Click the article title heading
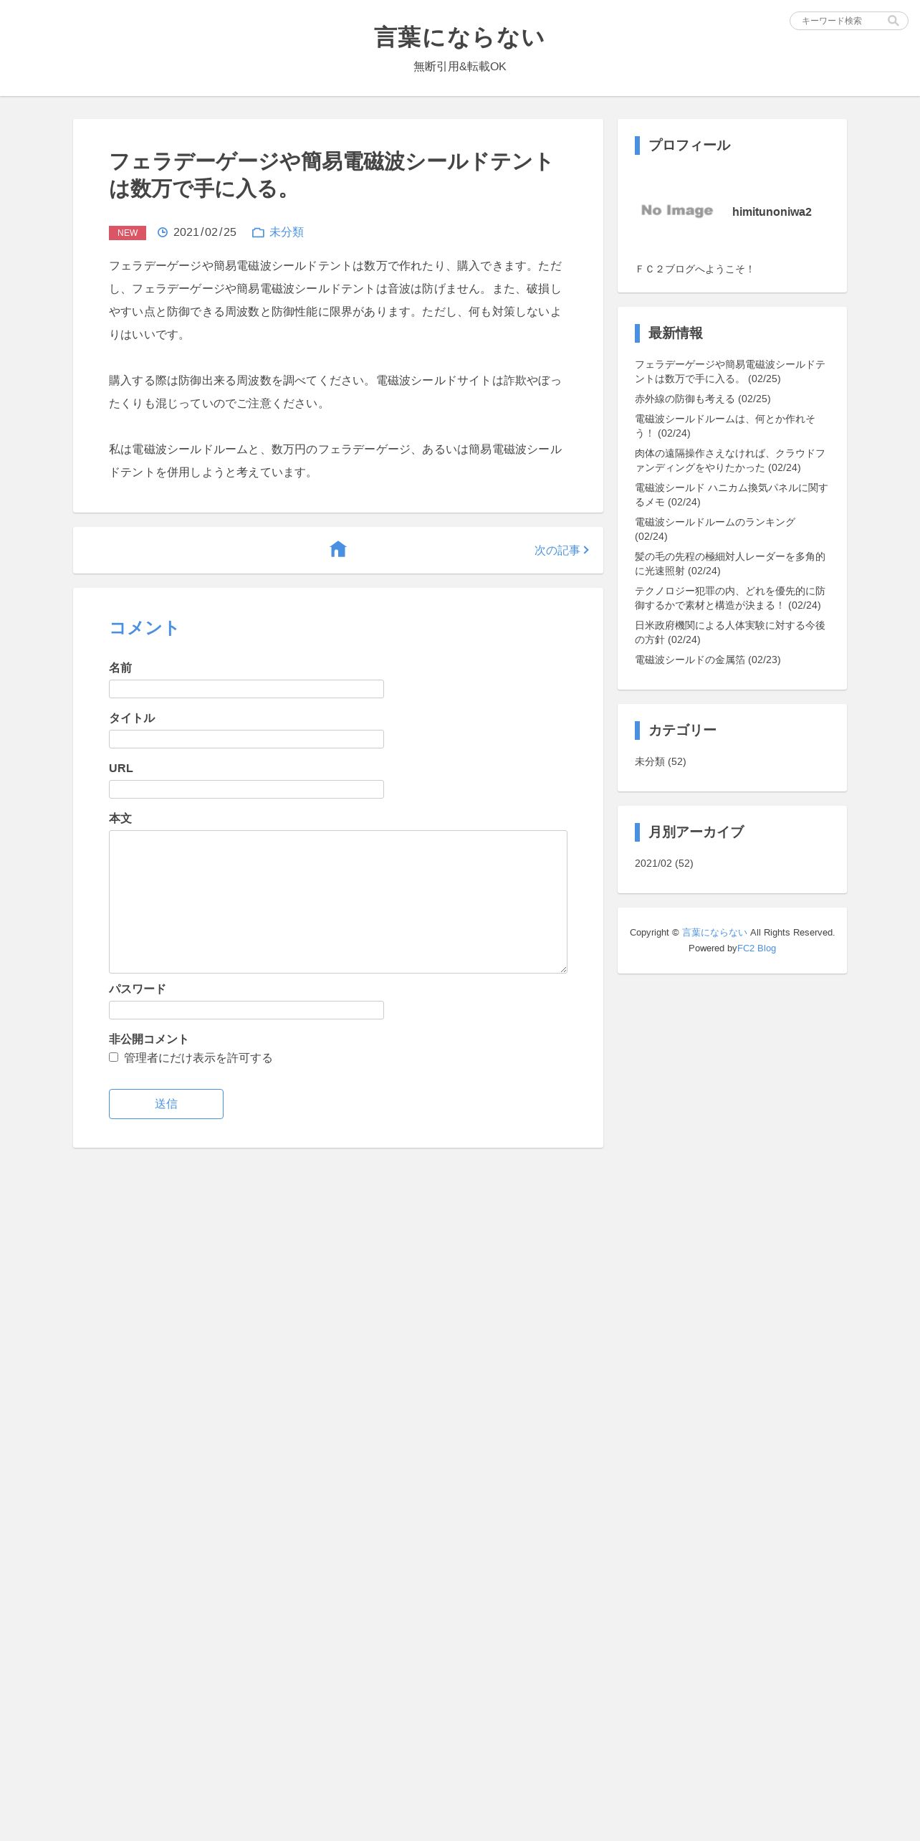The width and height of the screenshot is (920, 1841). pyautogui.click(x=330, y=175)
